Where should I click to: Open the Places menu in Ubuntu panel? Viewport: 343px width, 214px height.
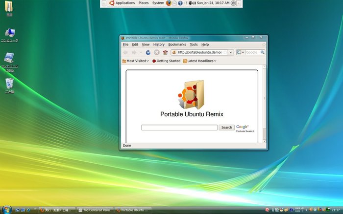click(144, 3)
